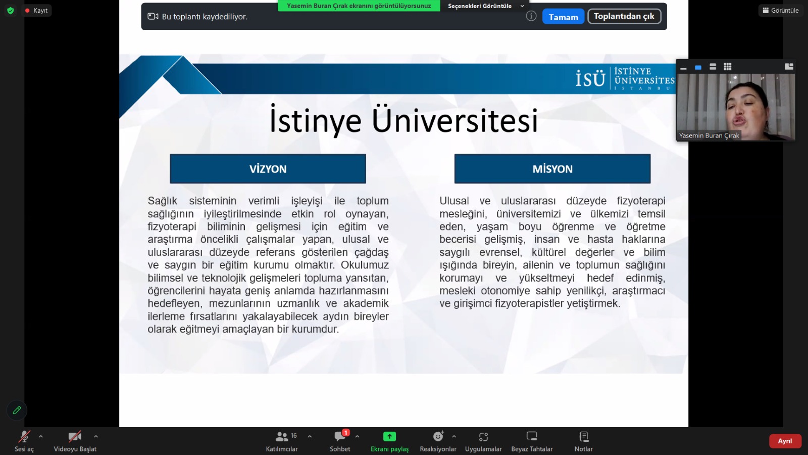Open the Seçenekleri Görüntüle dropdown
This screenshot has height=455, width=808.
[x=485, y=6]
